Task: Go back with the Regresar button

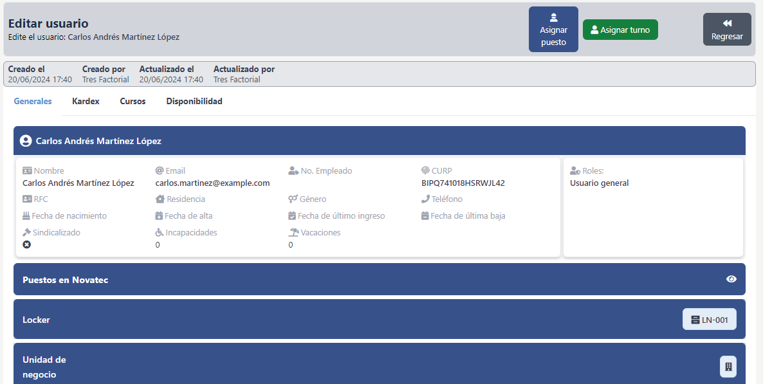Action: [x=727, y=30]
